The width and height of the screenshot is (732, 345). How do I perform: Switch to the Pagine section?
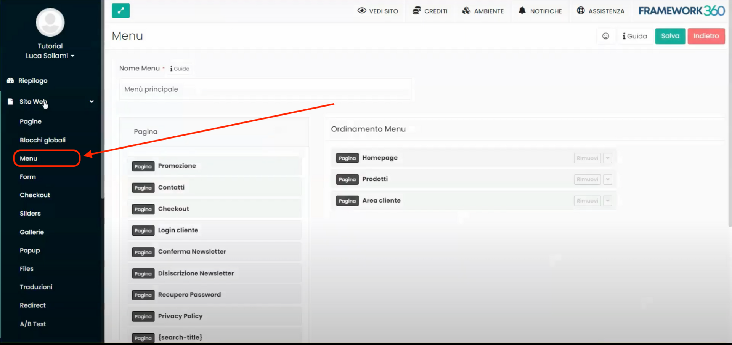point(30,121)
